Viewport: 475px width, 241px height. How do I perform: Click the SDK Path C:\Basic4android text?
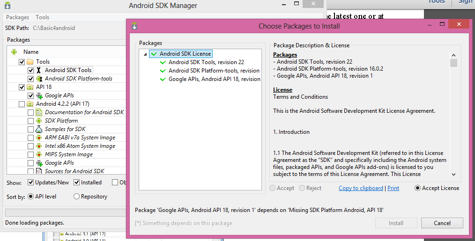pos(54,28)
